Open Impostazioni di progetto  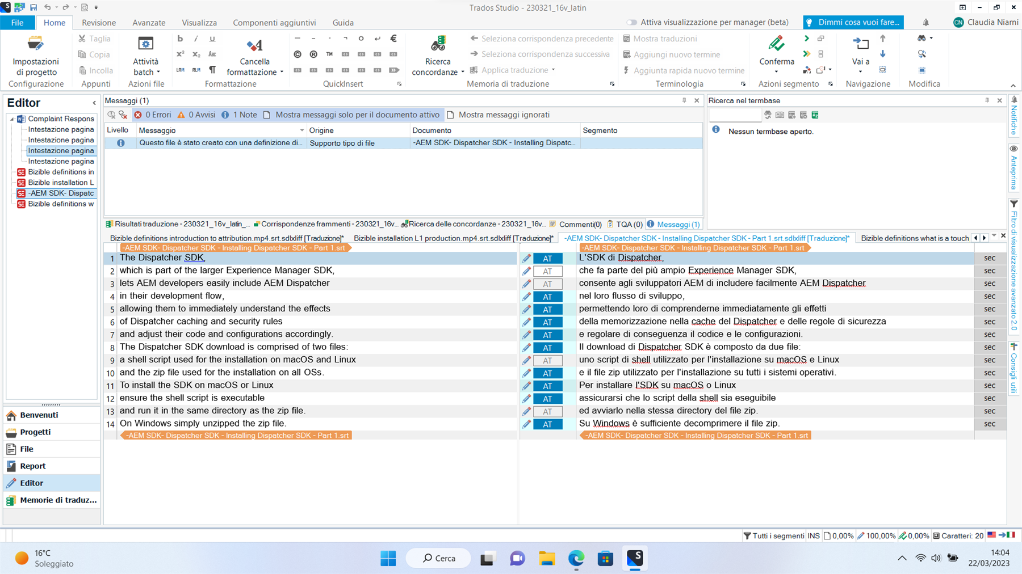coord(35,56)
